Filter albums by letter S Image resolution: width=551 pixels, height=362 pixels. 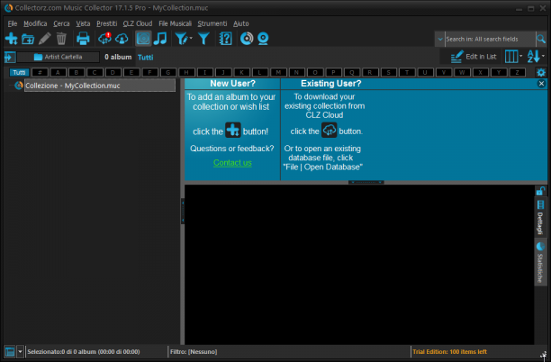tap(388, 72)
